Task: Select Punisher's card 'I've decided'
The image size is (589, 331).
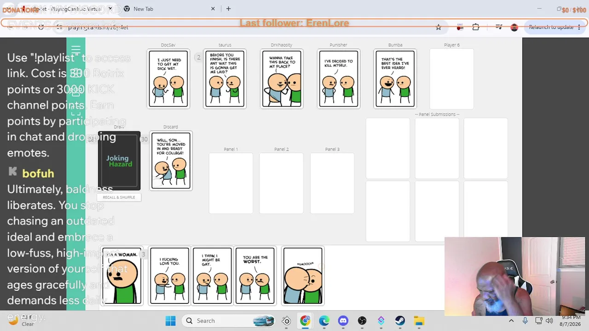Action: (x=338, y=79)
